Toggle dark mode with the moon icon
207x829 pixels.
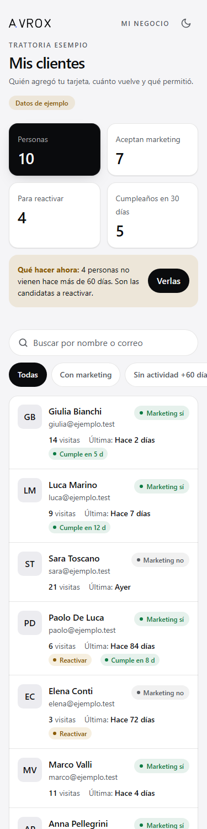click(x=186, y=23)
